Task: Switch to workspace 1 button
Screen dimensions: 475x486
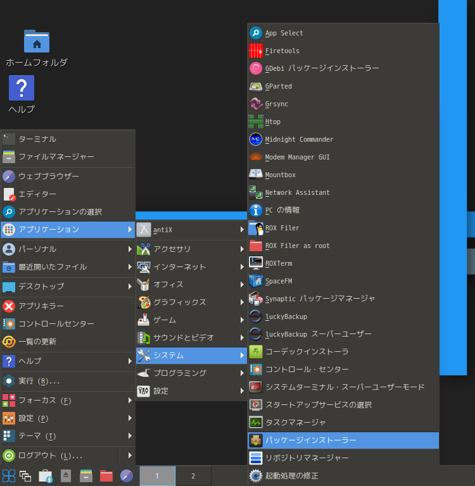Action: pos(157,476)
